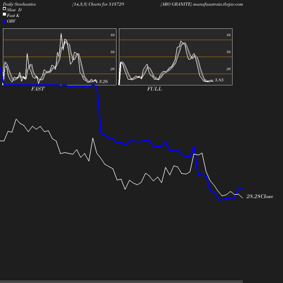Click the Fast K legend swatch

5,14
